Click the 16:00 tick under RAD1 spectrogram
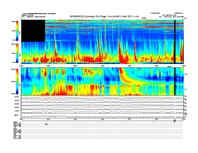 click(x=129, y=66)
